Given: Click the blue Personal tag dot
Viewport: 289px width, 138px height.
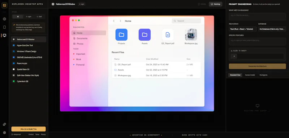Looking at the screenshot, I should click(x=74, y=65).
